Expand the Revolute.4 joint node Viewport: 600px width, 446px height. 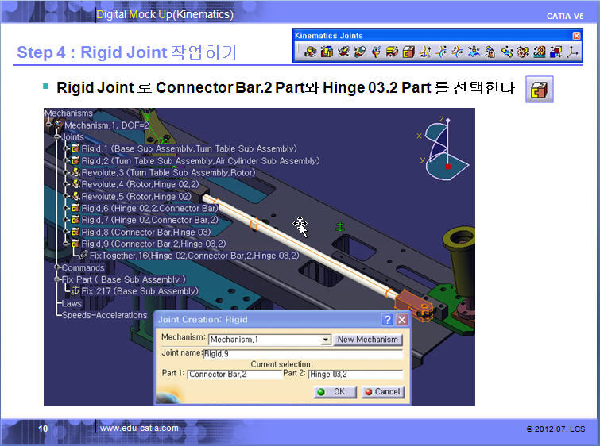click(x=66, y=184)
